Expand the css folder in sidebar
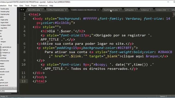The width and height of the screenshot is (175, 98). (2, 39)
